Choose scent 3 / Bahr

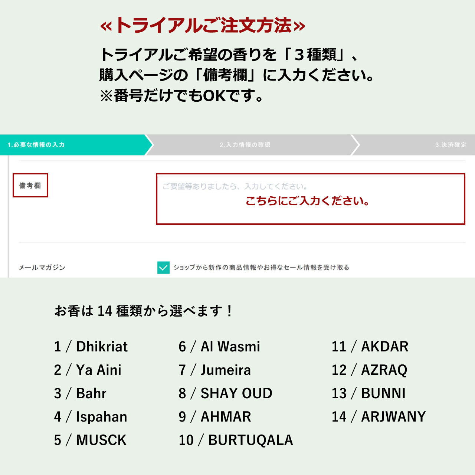pos(80,393)
